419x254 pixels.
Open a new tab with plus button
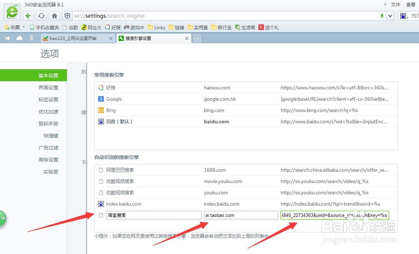pyautogui.click(x=197, y=38)
